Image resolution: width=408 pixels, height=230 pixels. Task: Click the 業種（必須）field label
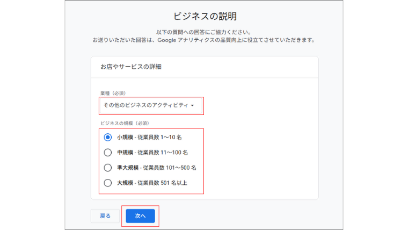pyautogui.click(x=113, y=93)
